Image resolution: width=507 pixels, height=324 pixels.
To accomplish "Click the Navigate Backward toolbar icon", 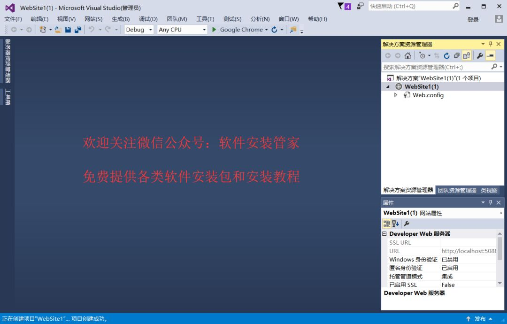I will (x=14, y=30).
